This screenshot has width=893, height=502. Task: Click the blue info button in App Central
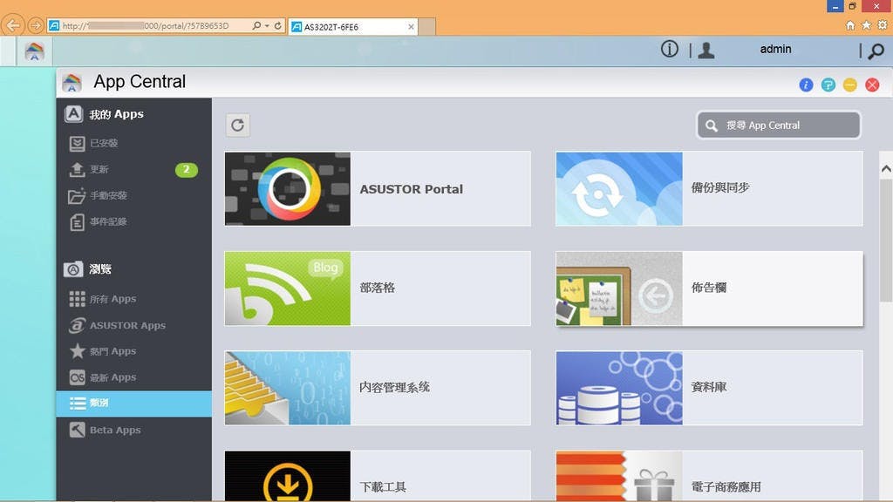coord(806,85)
